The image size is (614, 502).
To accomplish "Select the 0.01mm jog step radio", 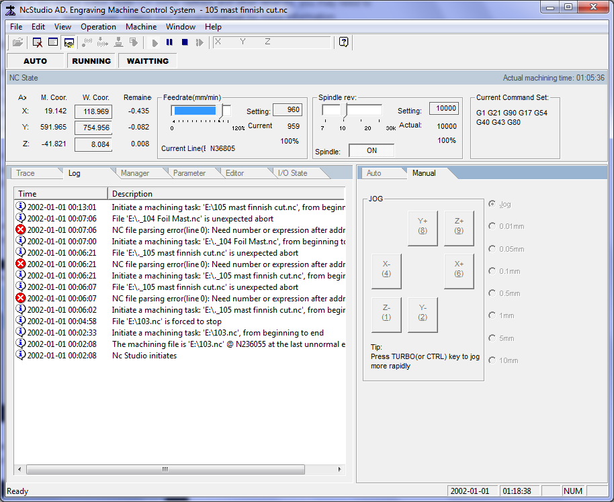I will click(x=493, y=226).
